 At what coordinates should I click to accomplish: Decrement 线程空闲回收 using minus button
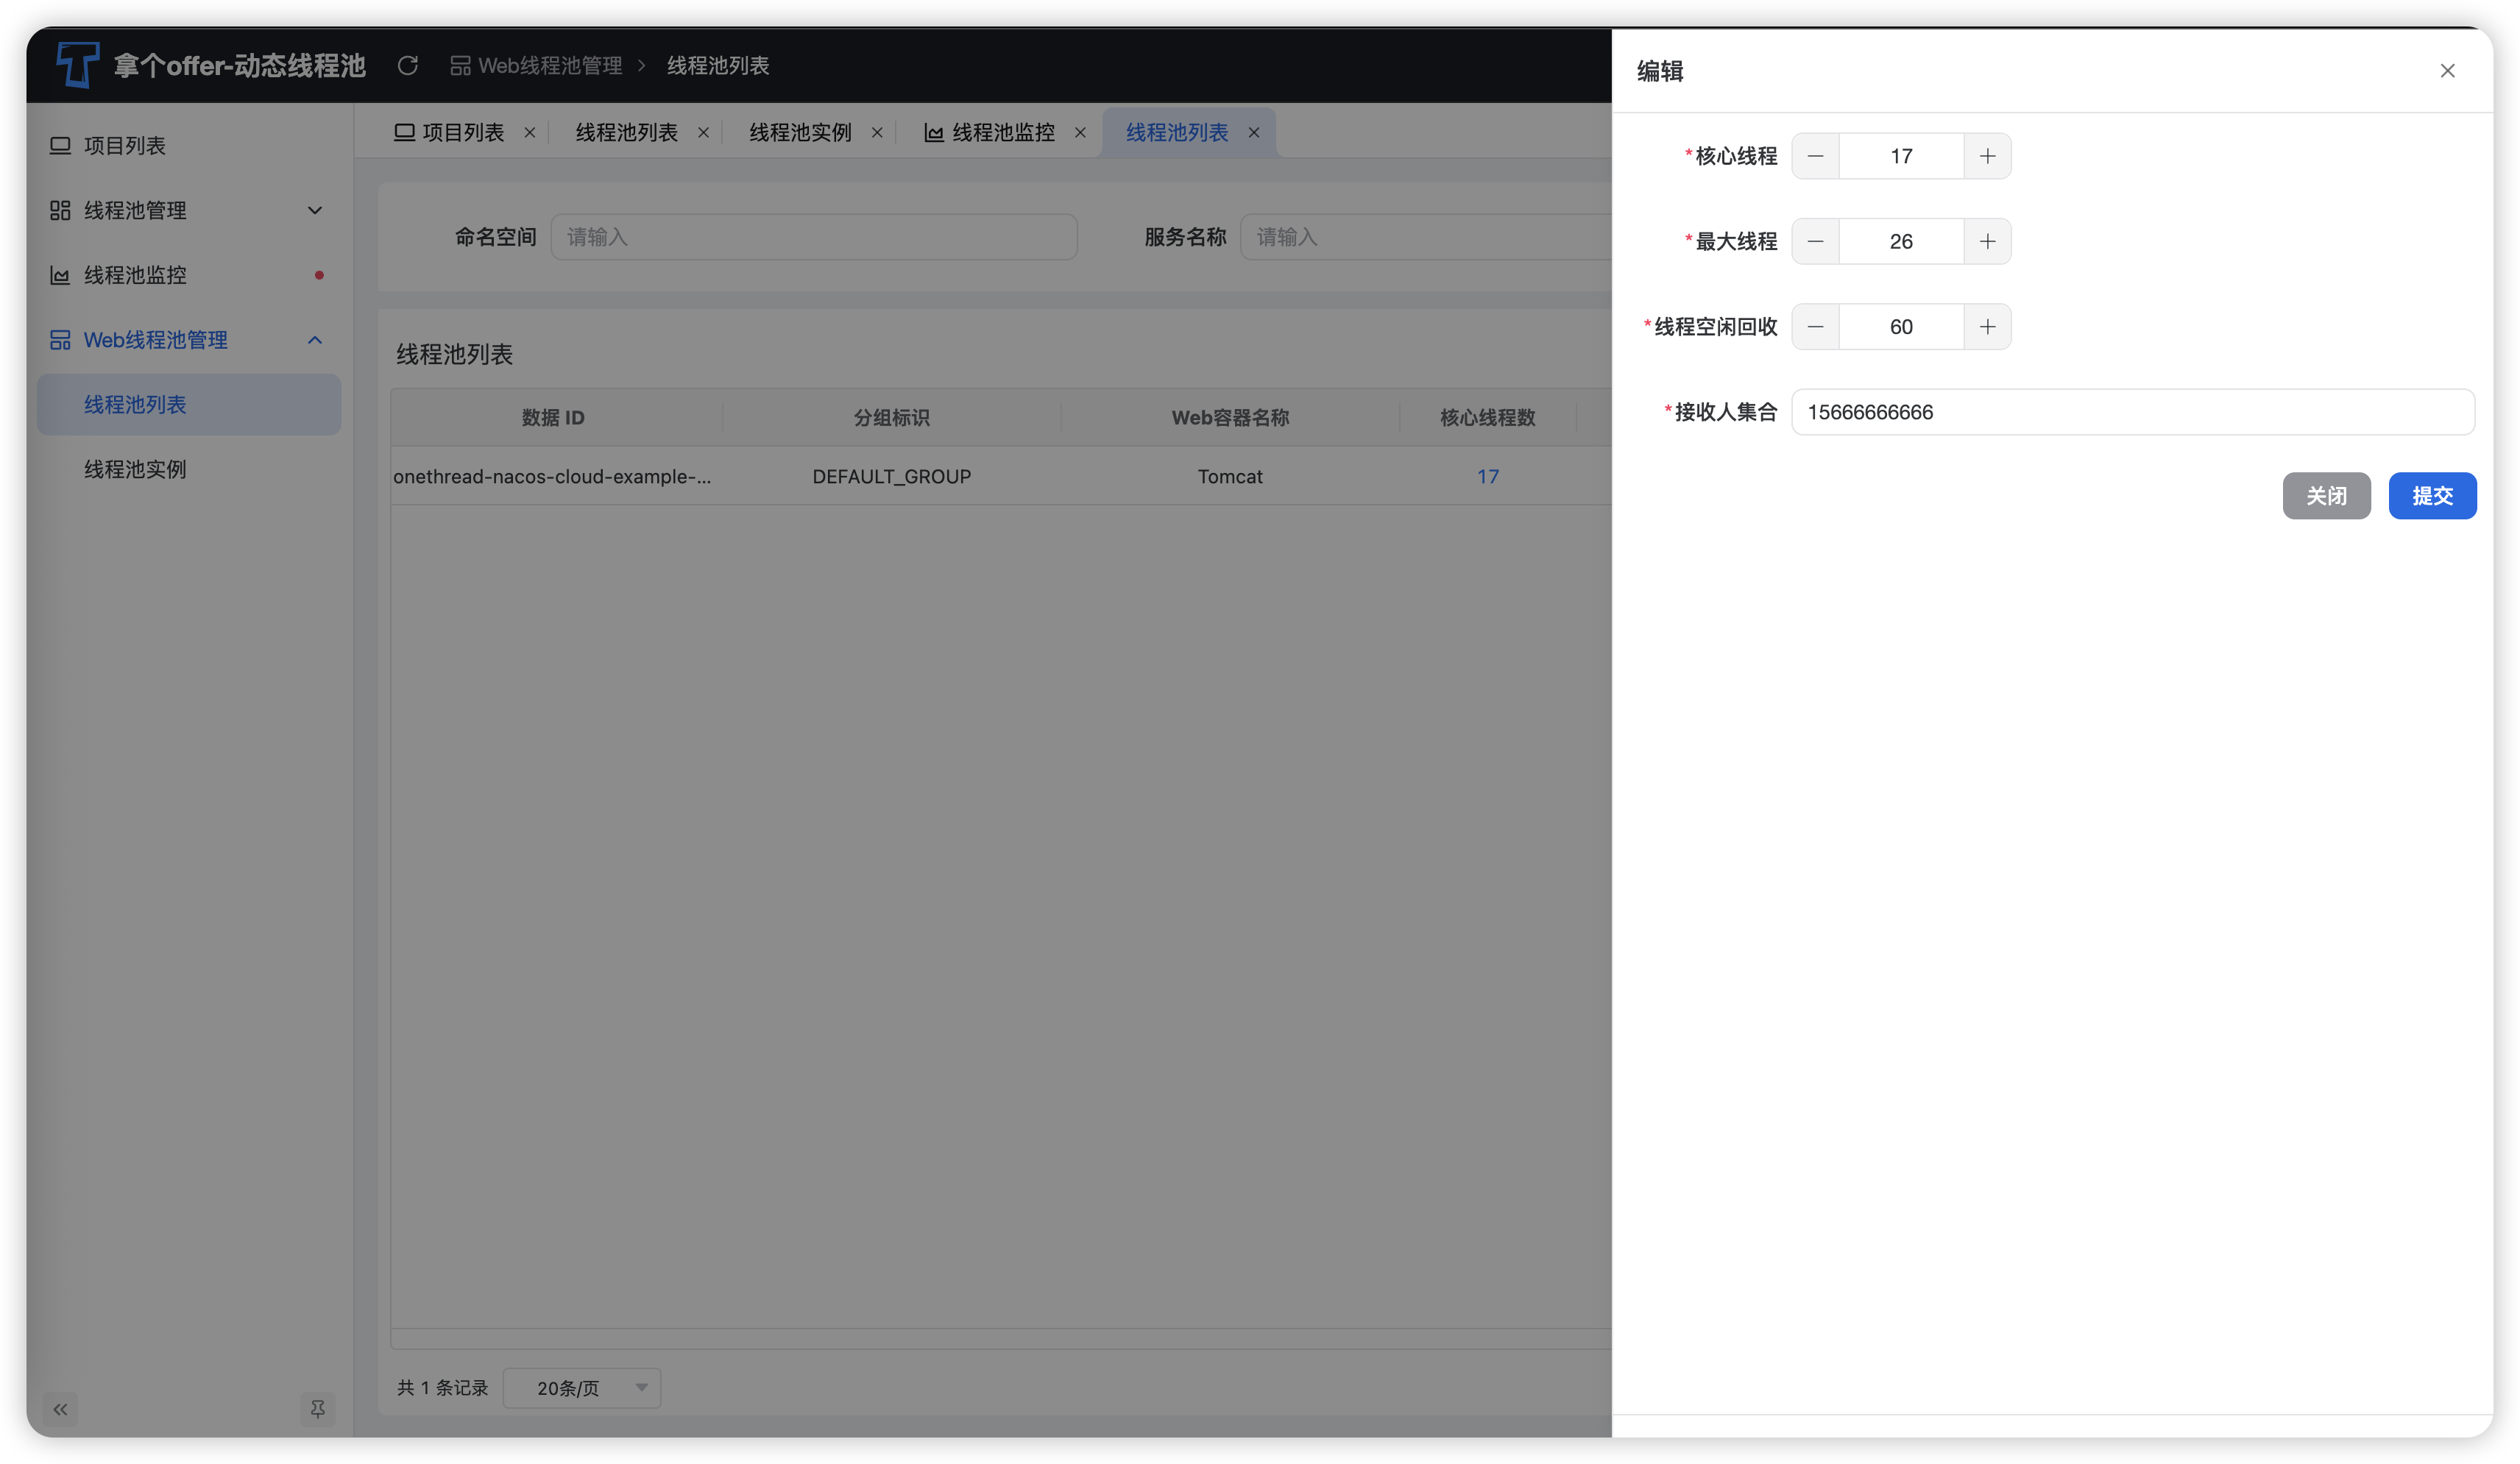click(x=1815, y=327)
